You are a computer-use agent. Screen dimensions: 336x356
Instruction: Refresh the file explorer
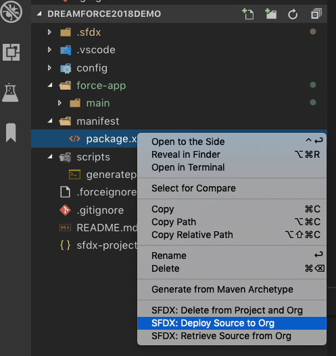click(293, 14)
